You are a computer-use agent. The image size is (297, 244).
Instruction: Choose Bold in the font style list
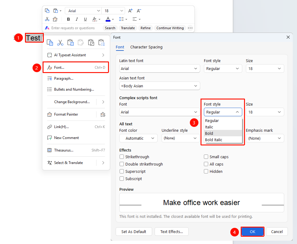[x=223, y=133]
